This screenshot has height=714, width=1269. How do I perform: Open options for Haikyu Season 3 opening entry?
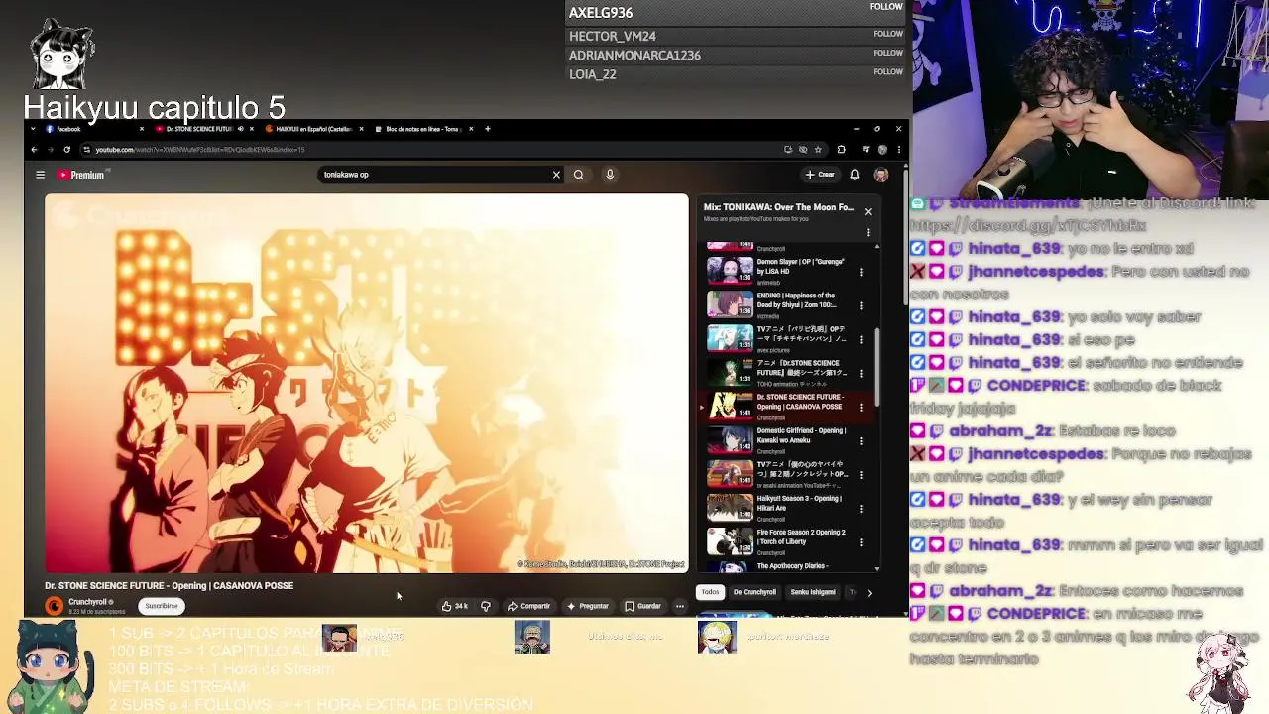tap(861, 508)
